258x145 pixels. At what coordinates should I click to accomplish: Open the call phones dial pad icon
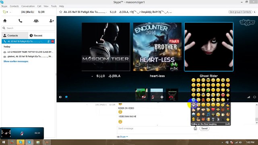pyautogui.click(x=20, y=21)
